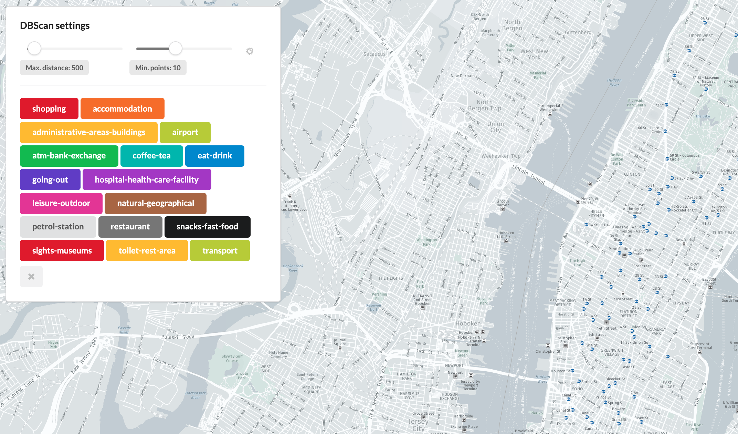This screenshot has height=434, width=738.
Task: Click the Max. distance slider handle
Action: tap(34, 49)
